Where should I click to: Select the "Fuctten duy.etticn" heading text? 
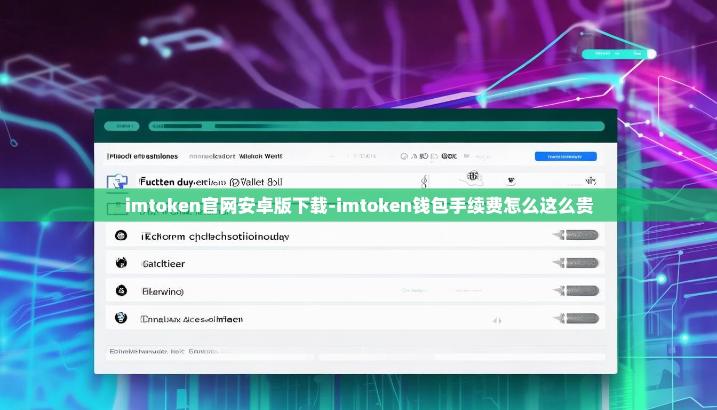tap(183, 182)
